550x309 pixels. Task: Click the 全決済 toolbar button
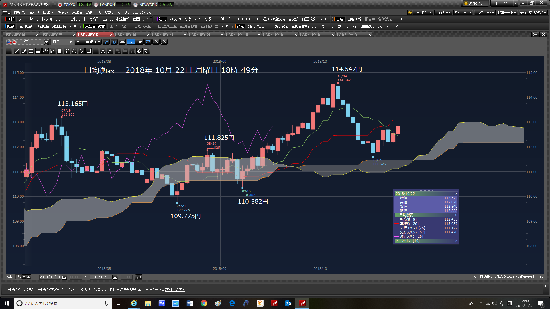[x=293, y=19]
